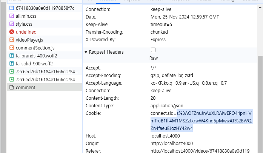Click the Accept-Language header value

189,83
